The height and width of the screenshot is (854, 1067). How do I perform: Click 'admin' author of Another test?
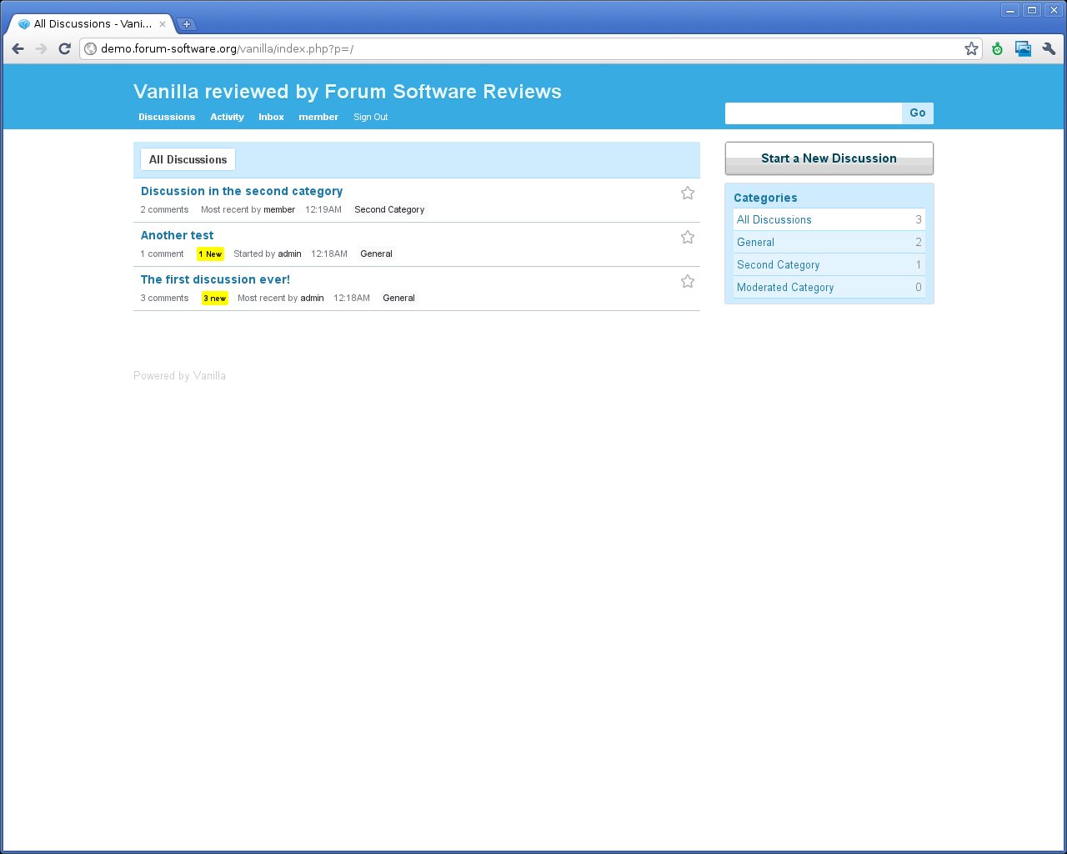pos(289,254)
